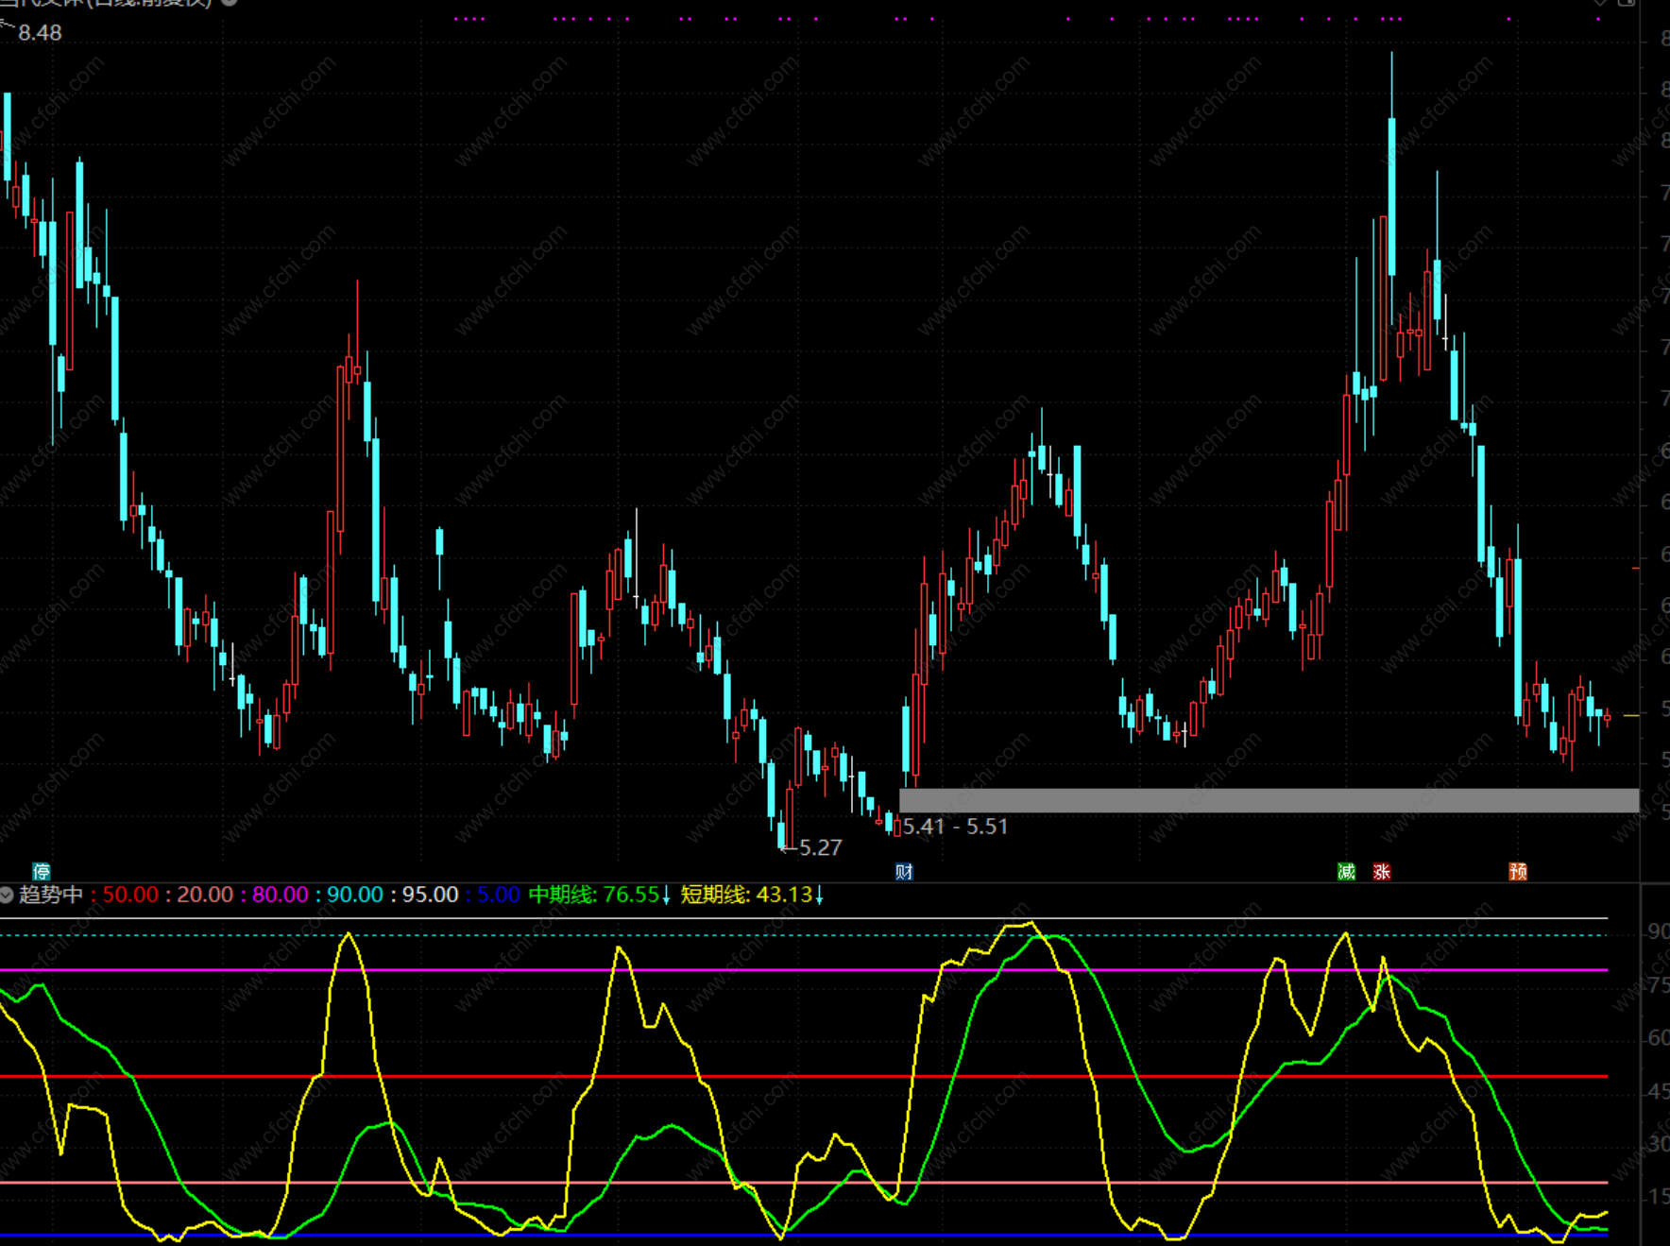Click the green 减 shareholding reduction marker
This screenshot has width=1670, height=1246.
click(x=1346, y=871)
